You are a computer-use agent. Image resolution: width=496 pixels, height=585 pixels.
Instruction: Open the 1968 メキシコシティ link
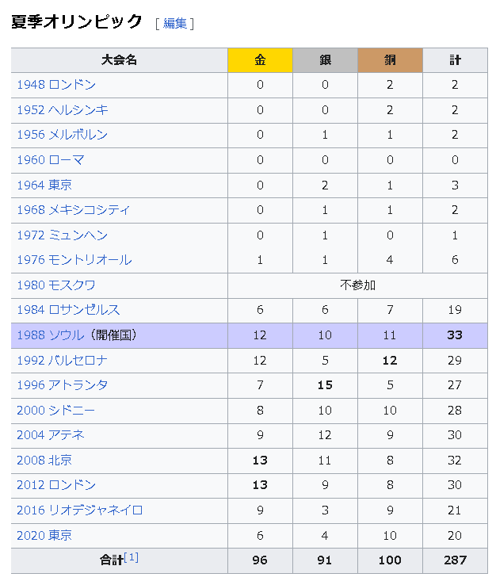[x=74, y=210]
